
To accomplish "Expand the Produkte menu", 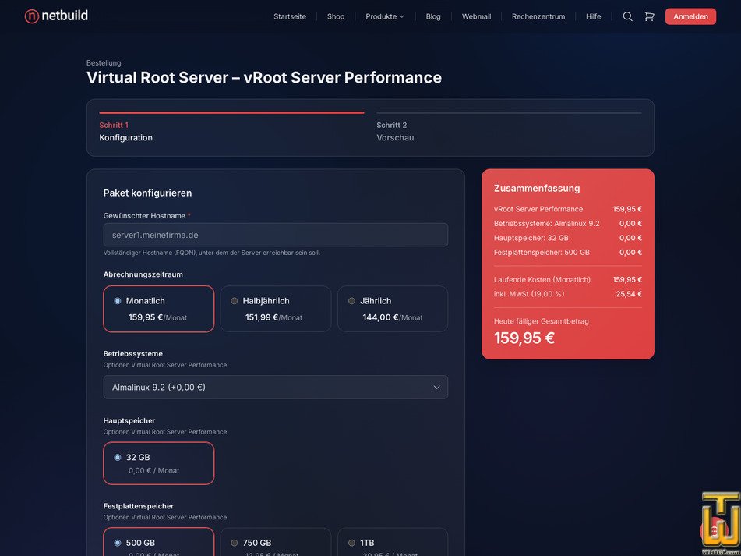I will click(385, 16).
